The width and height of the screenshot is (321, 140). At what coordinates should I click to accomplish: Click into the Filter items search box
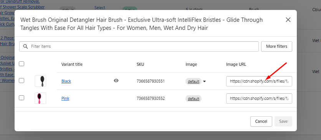tap(139, 47)
